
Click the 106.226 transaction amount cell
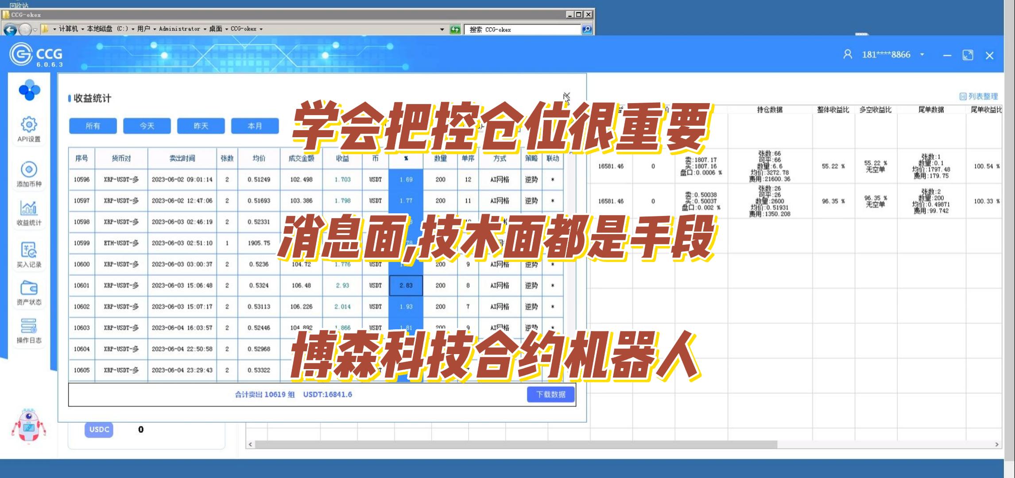[301, 306]
